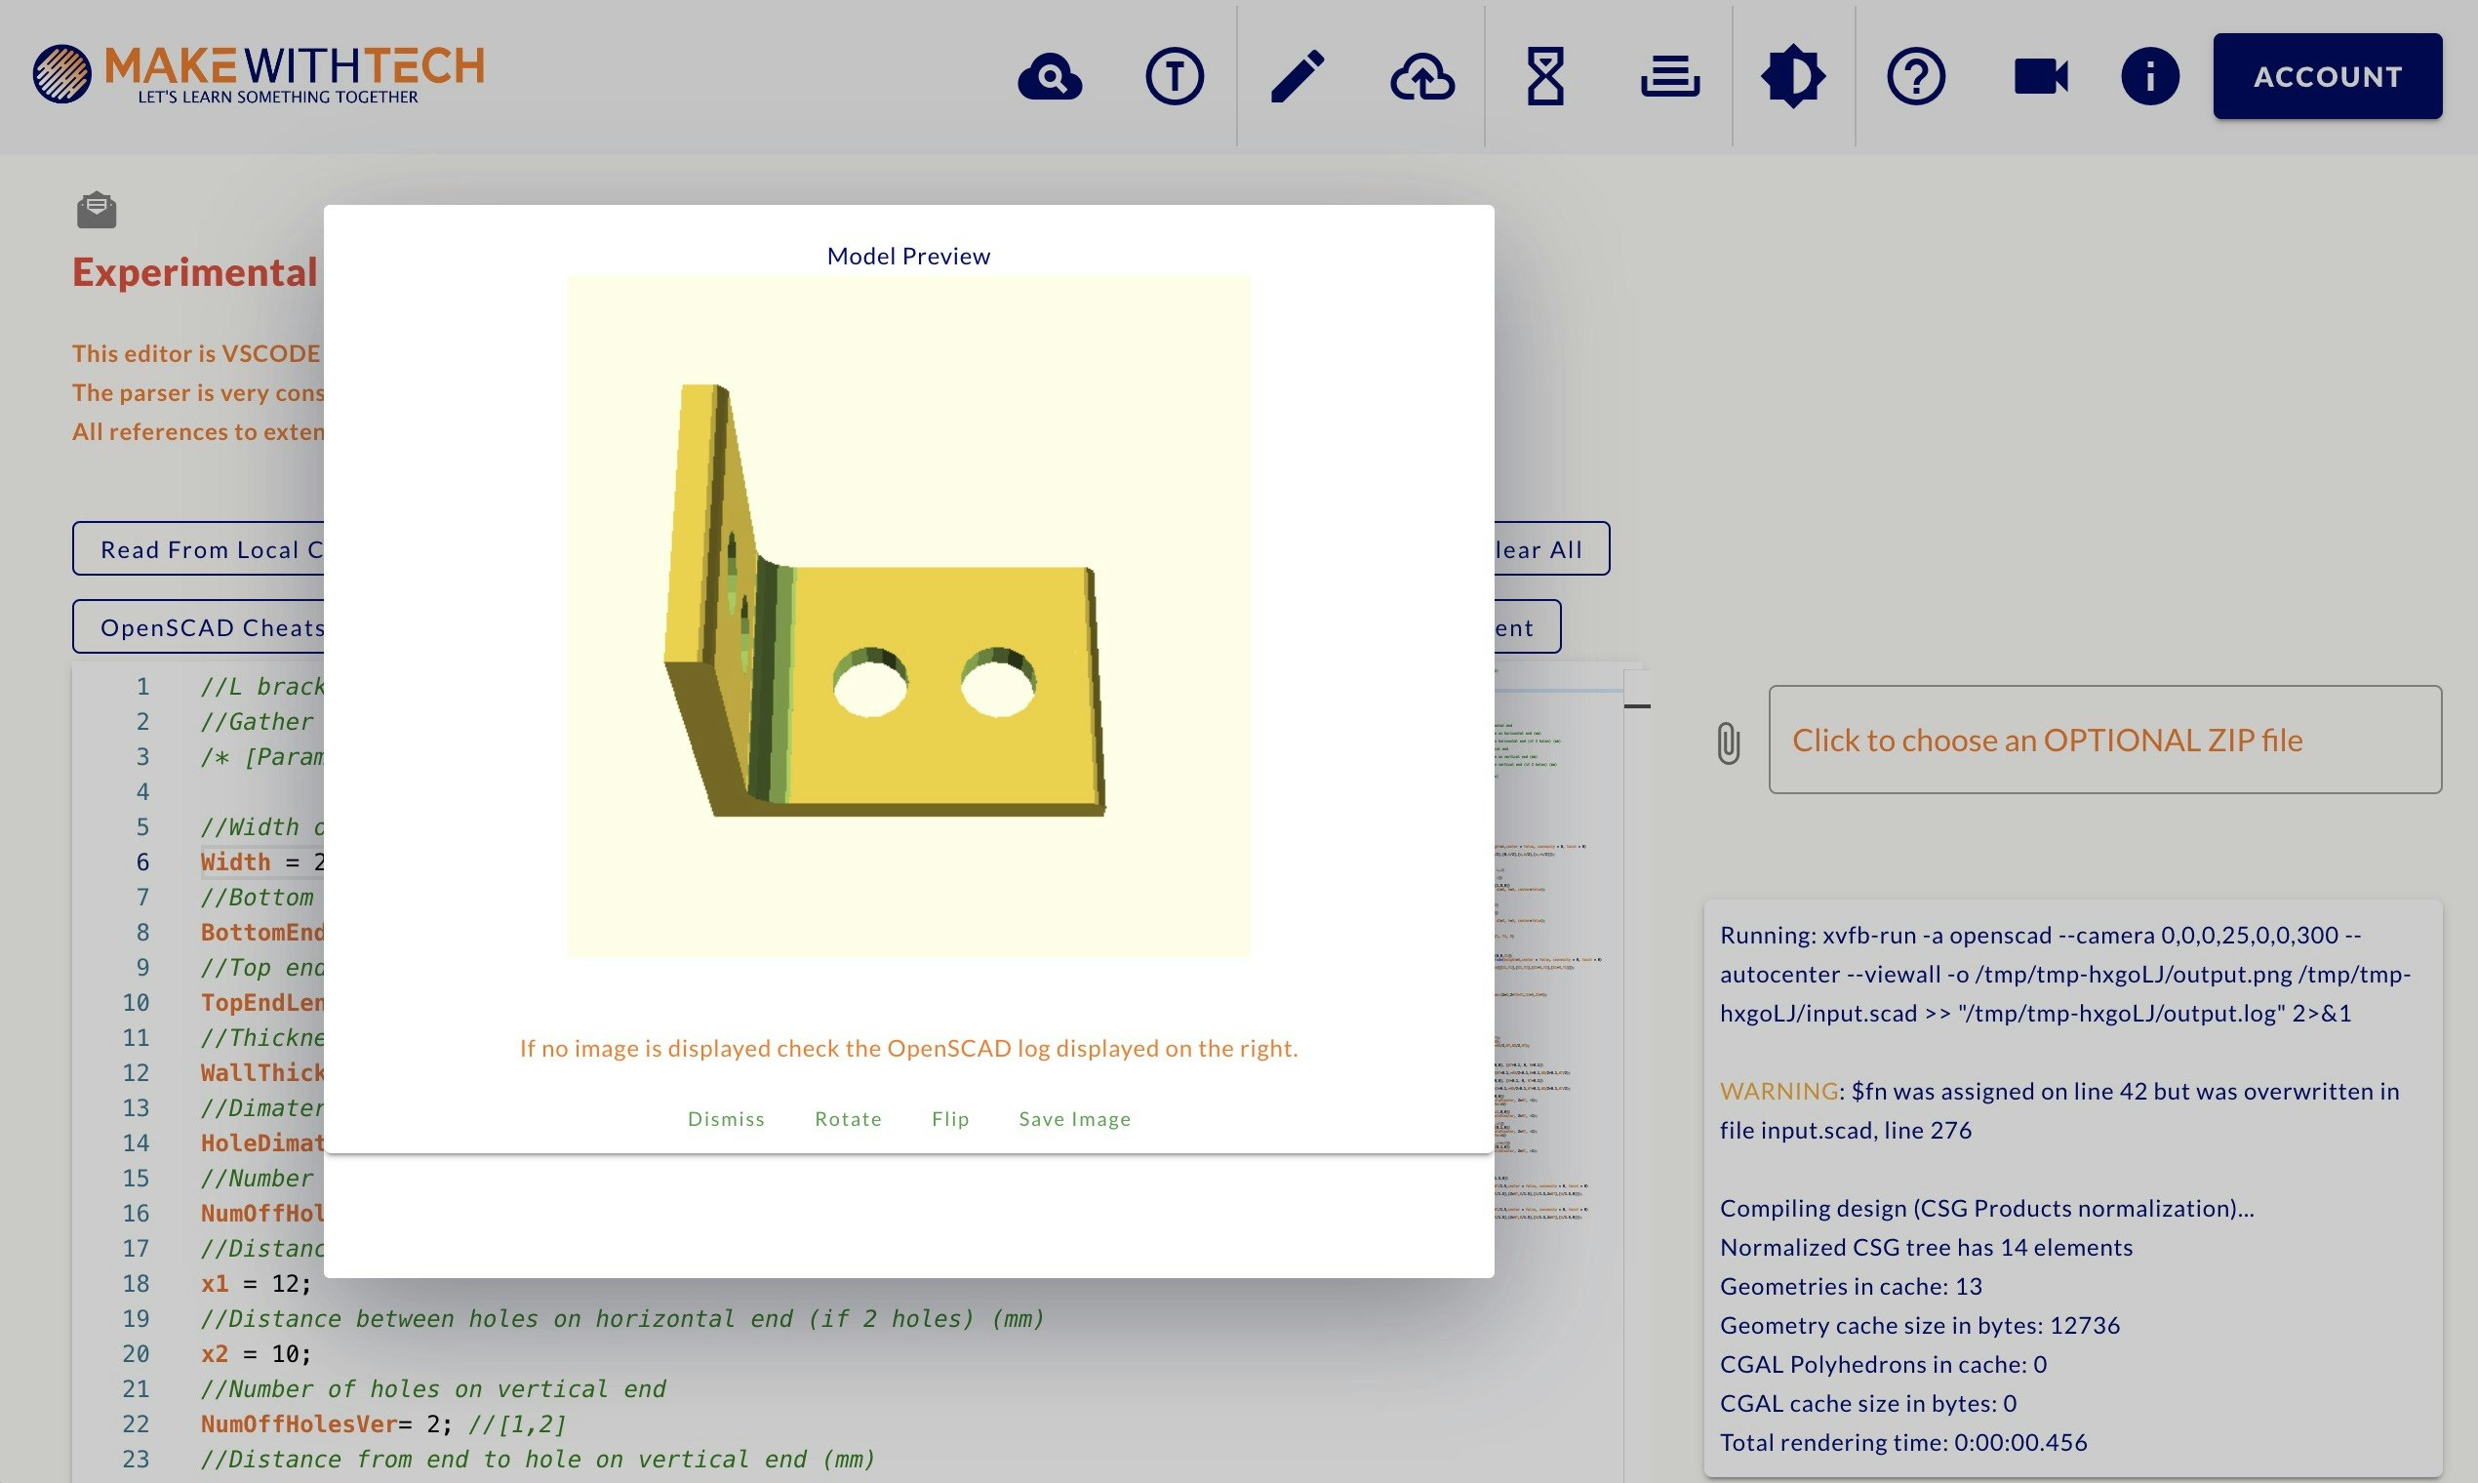Click code line 'x2 = 10;'
This screenshot has width=2478, height=1483.
pos(257,1354)
